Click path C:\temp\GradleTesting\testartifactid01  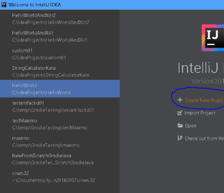coord(53,110)
